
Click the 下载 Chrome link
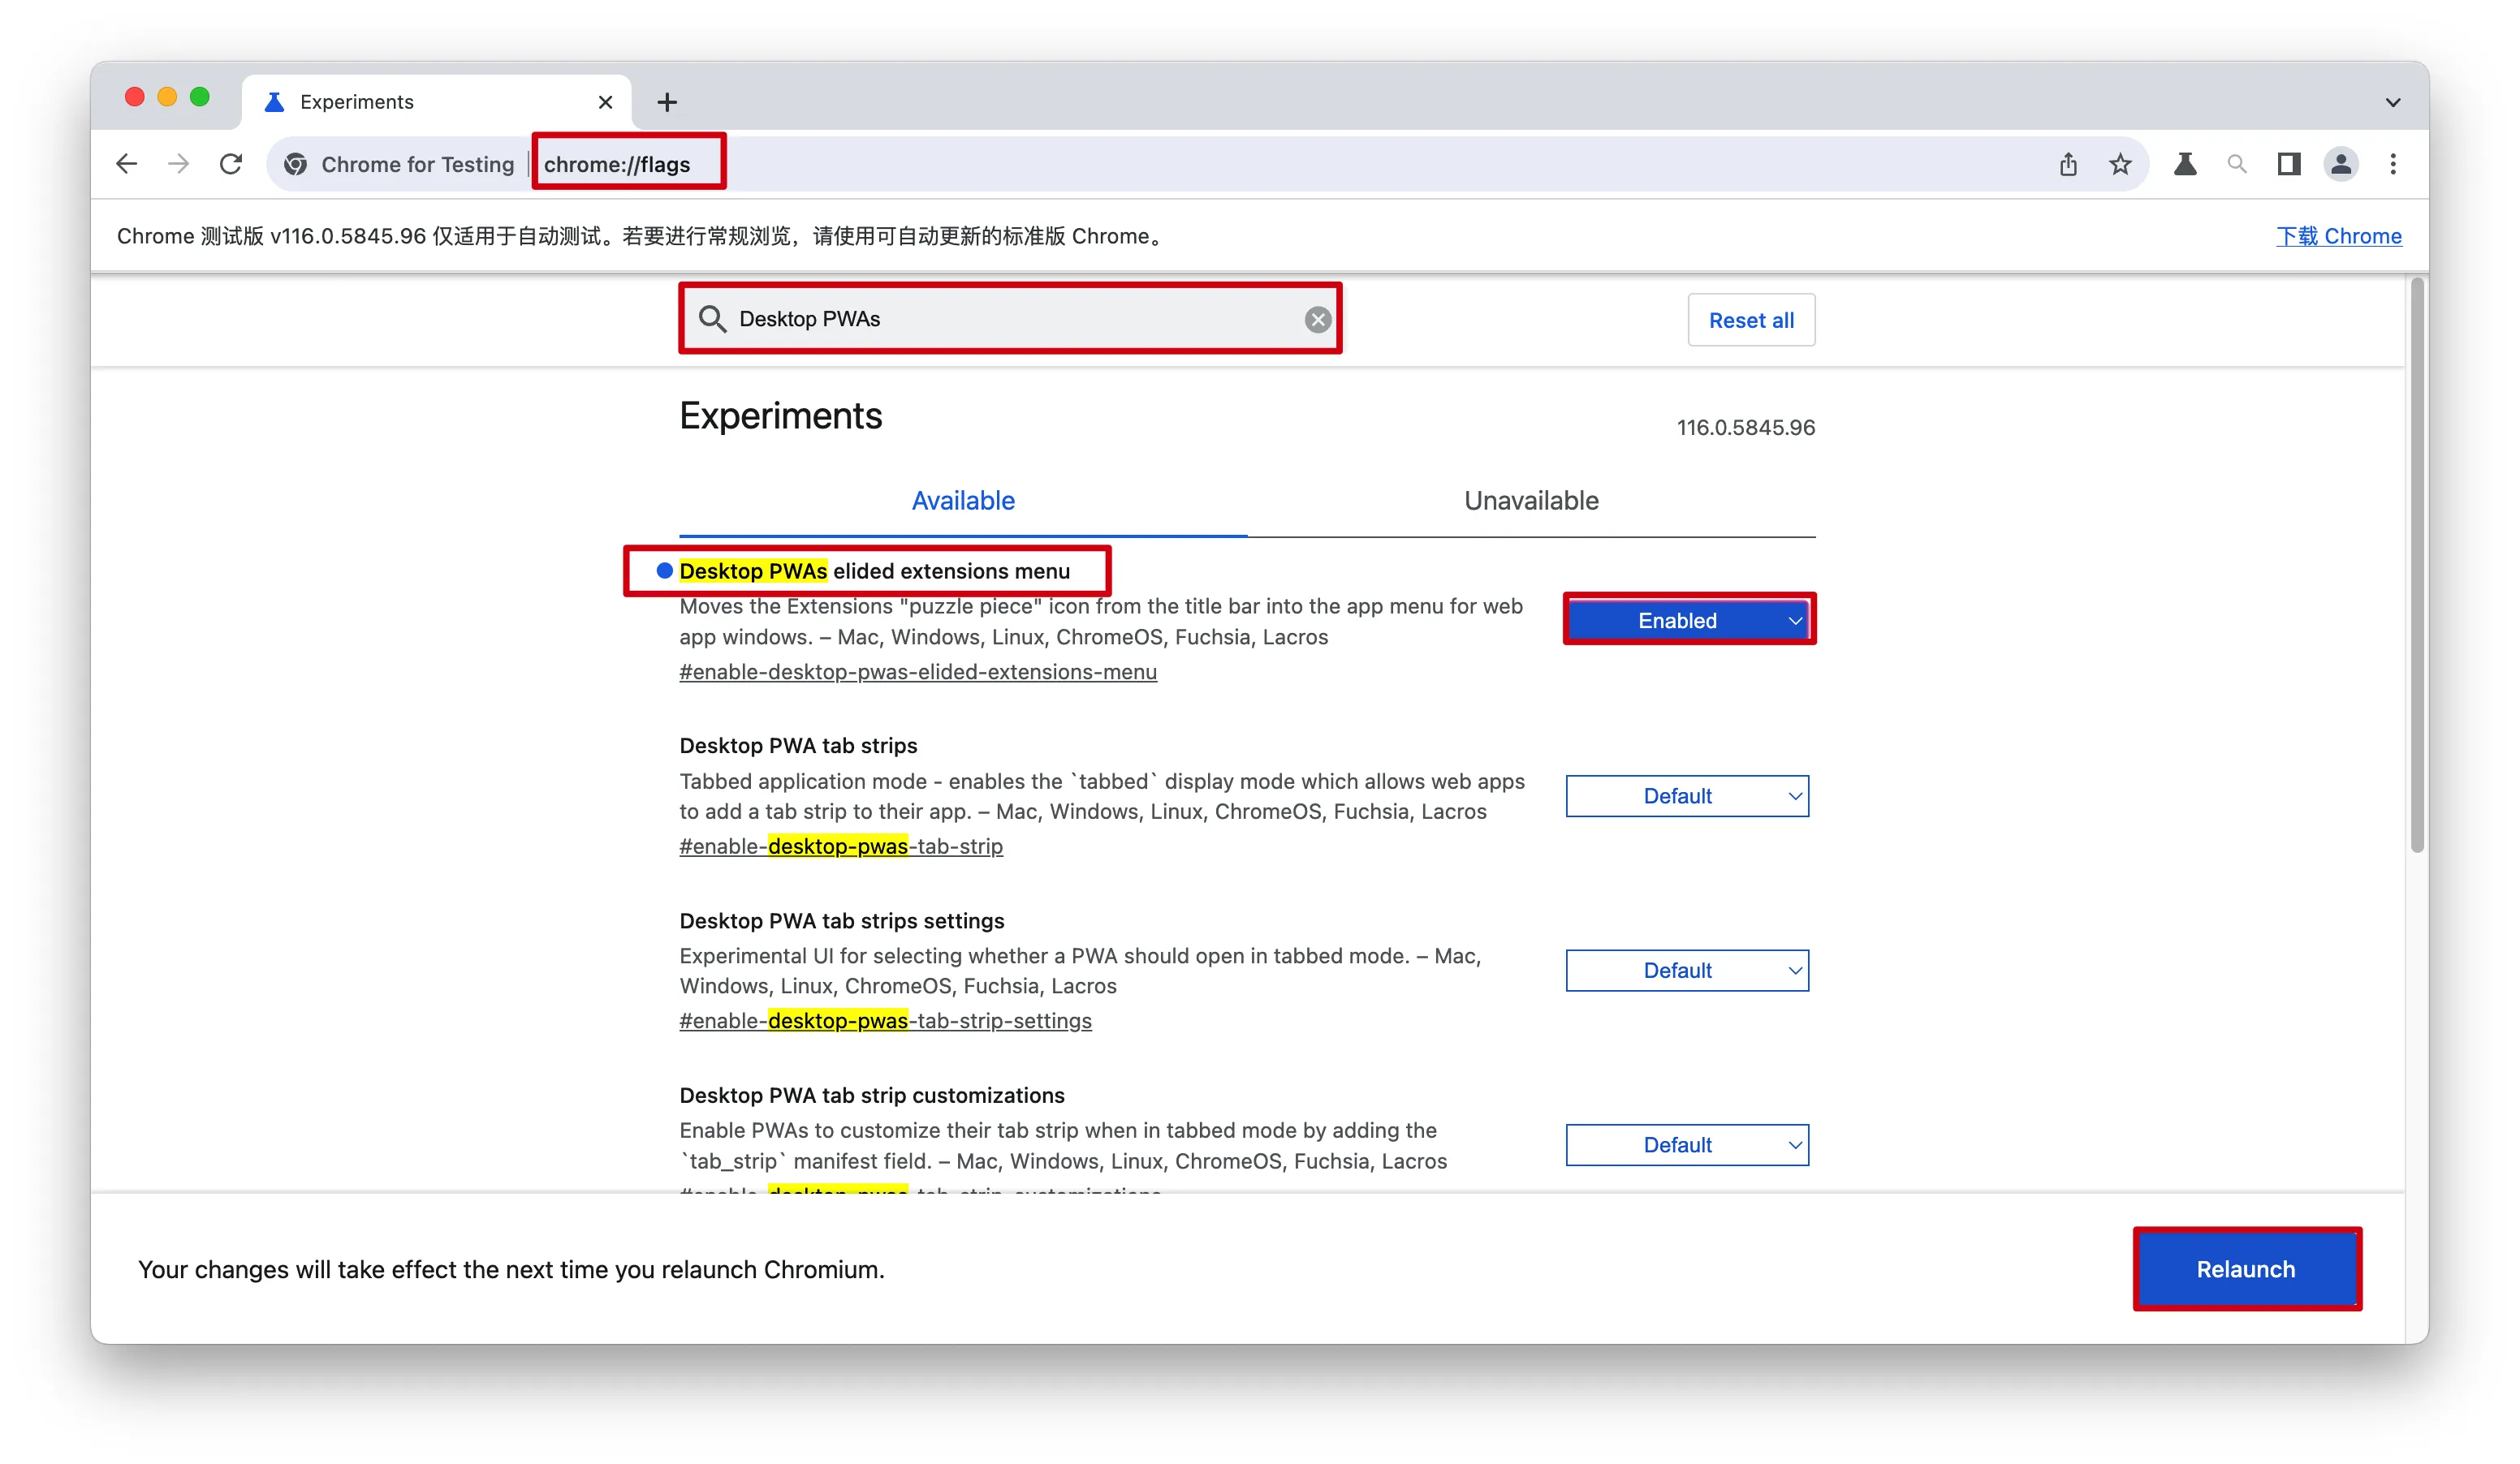coord(2338,236)
